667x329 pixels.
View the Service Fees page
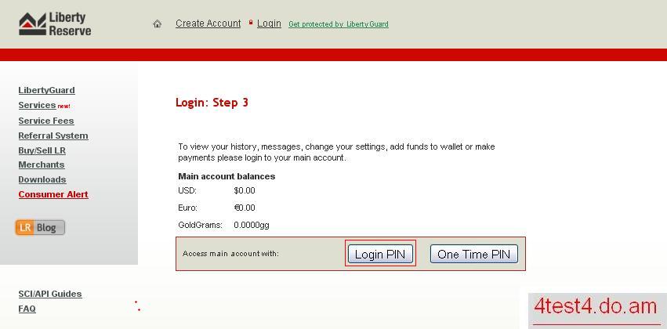click(x=46, y=121)
